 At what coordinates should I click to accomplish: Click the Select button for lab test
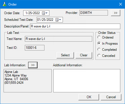65,55
